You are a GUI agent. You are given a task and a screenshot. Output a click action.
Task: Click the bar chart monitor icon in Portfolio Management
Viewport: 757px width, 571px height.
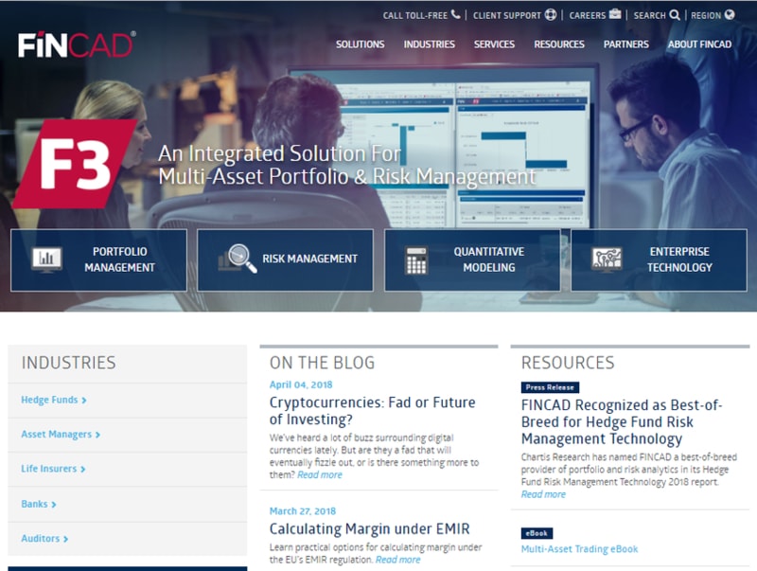coord(46,259)
